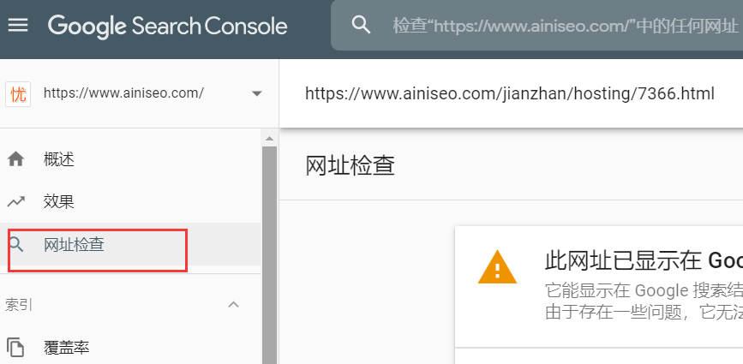
Task: Click the copy-pages icon beside 覆盖率
Action: click(x=16, y=348)
